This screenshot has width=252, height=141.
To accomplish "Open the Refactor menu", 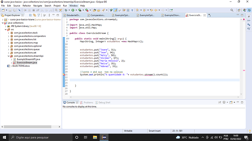I will pyautogui.click(x=27, y=5).
